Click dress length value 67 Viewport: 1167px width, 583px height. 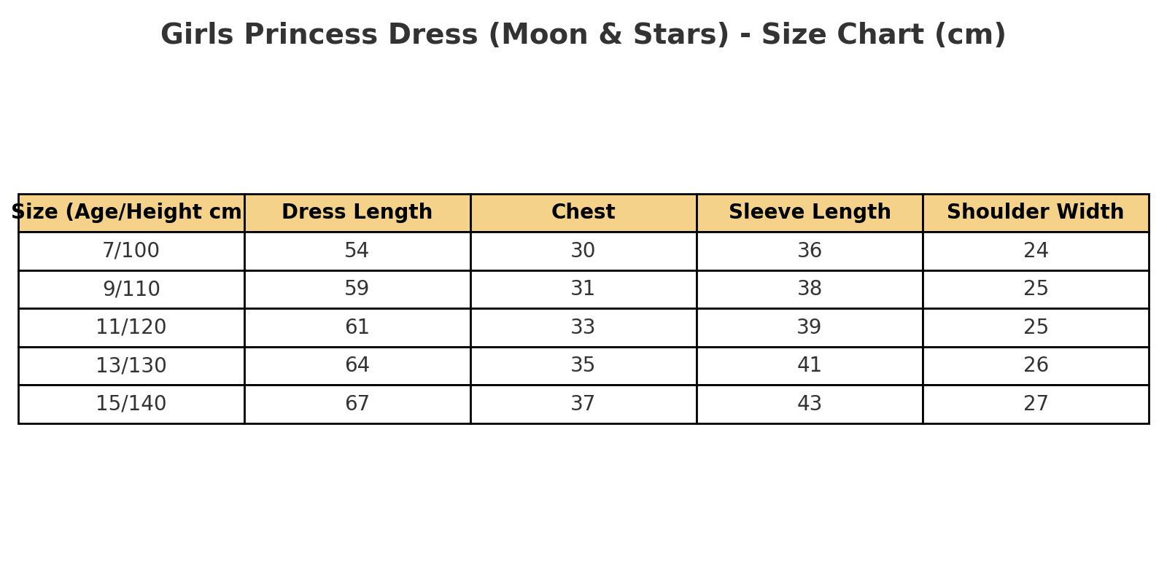[357, 404]
